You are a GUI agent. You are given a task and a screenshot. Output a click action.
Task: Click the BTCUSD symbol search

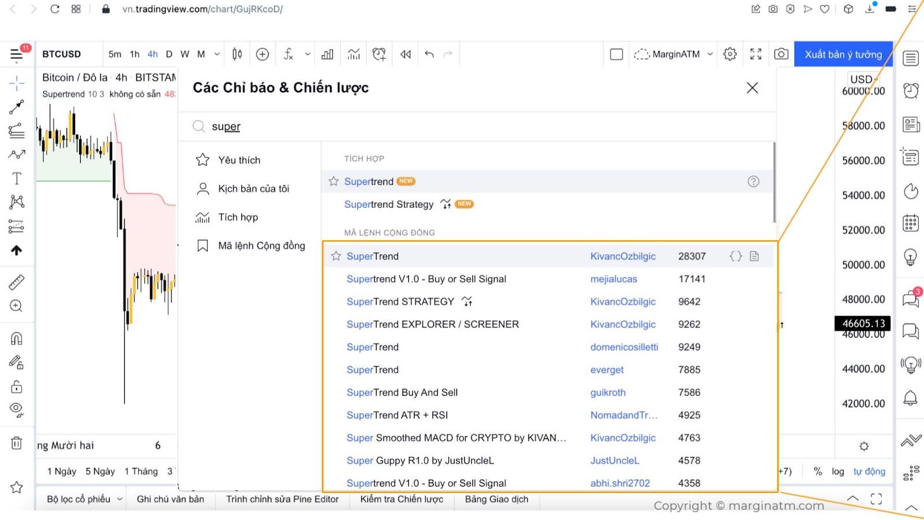62,54
